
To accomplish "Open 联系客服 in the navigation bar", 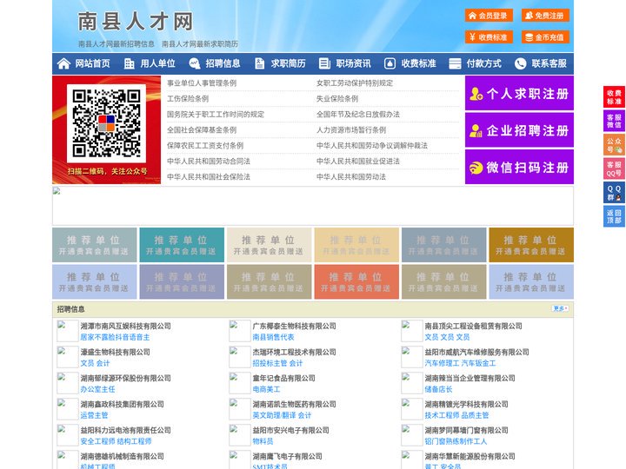I will click(x=549, y=63).
